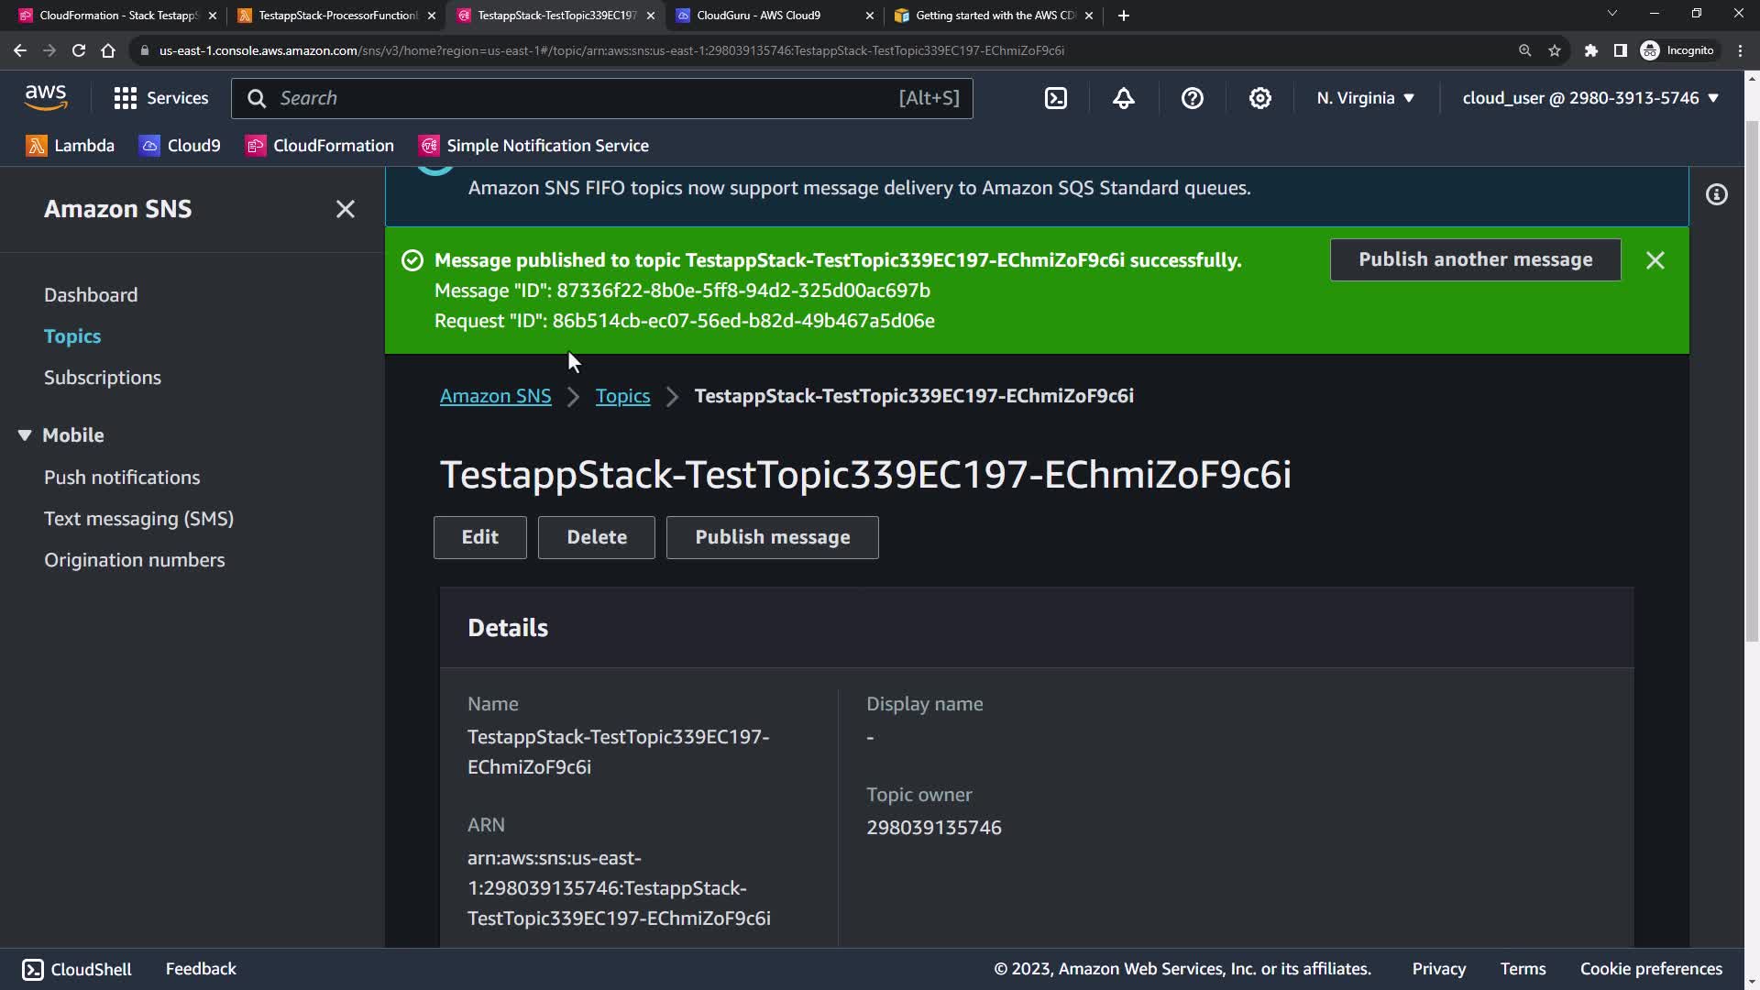Close the Amazon SNS side navigation
1760x990 pixels.
pos(345,209)
